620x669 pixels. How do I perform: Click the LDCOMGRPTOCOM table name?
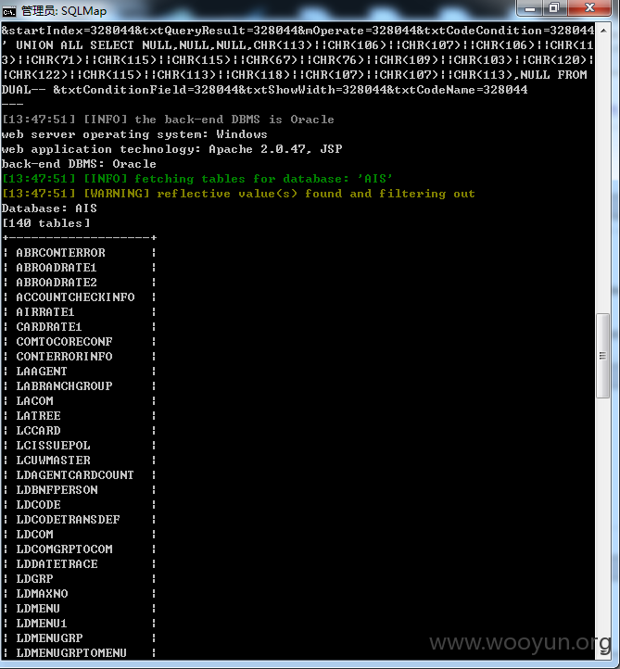click(64, 549)
